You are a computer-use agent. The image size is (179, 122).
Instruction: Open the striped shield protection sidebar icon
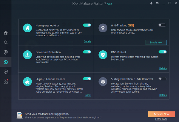point(6,52)
